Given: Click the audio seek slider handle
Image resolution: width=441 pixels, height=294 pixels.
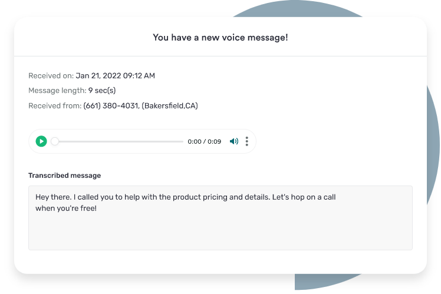Looking at the screenshot, I should tap(55, 141).
